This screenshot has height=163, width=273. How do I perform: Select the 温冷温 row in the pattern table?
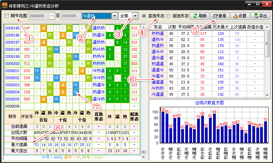click(207, 58)
